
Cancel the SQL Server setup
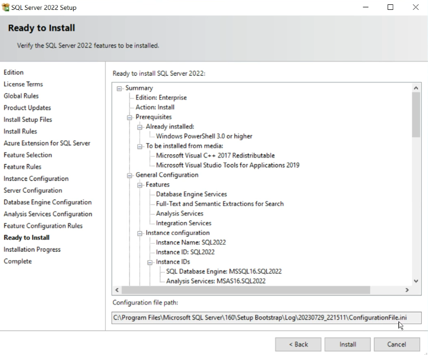[x=397, y=345]
